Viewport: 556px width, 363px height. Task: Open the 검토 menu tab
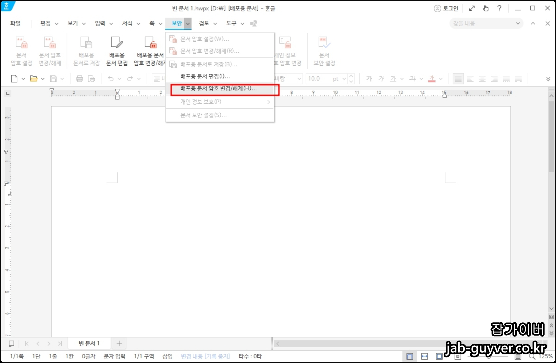pyautogui.click(x=204, y=23)
